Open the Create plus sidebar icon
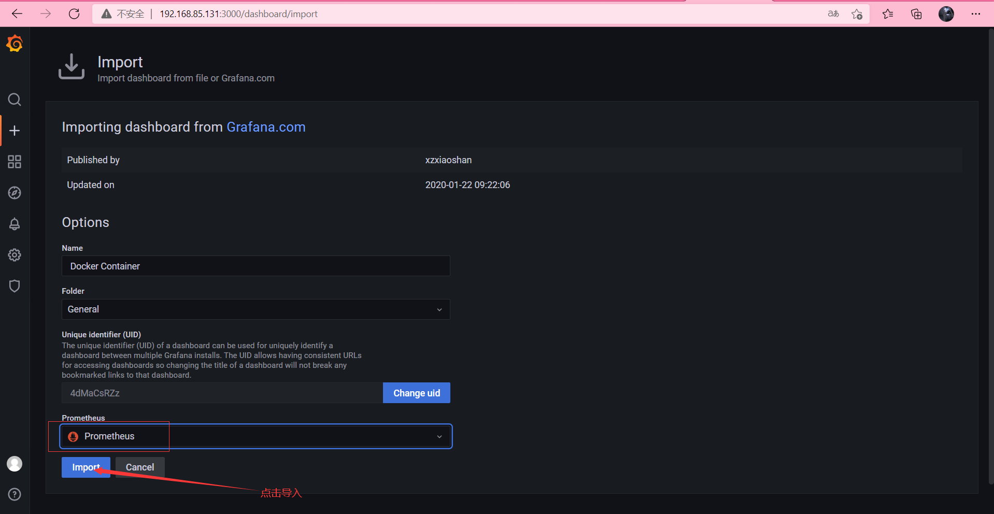 (15, 131)
